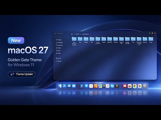
Task: Go forward with the right arrow button
Action: (59, 33)
